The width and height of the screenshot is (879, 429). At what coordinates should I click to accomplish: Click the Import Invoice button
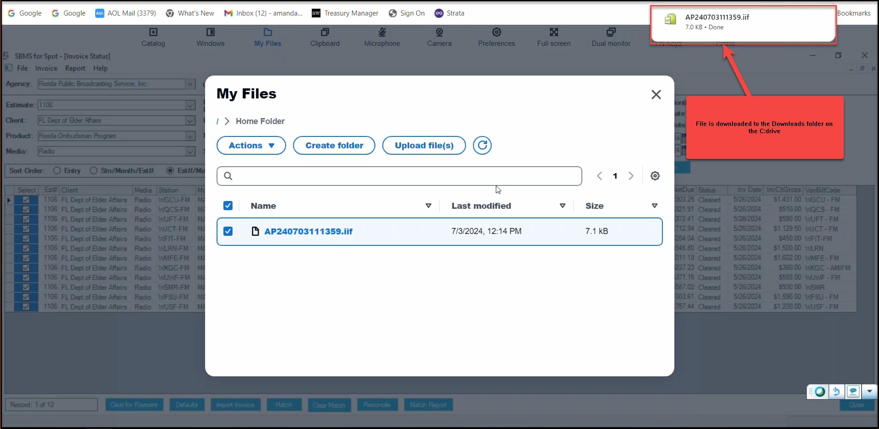coord(235,405)
